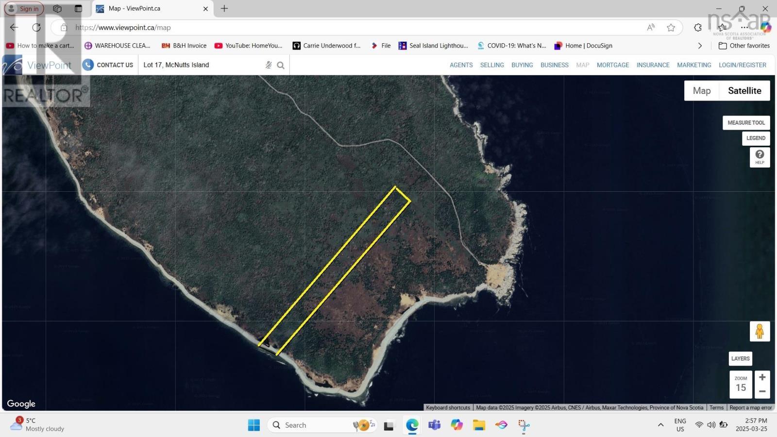The height and width of the screenshot is (437, 777).
Task: Click the MEASURE TOOL button
Action: click(746, 123)
